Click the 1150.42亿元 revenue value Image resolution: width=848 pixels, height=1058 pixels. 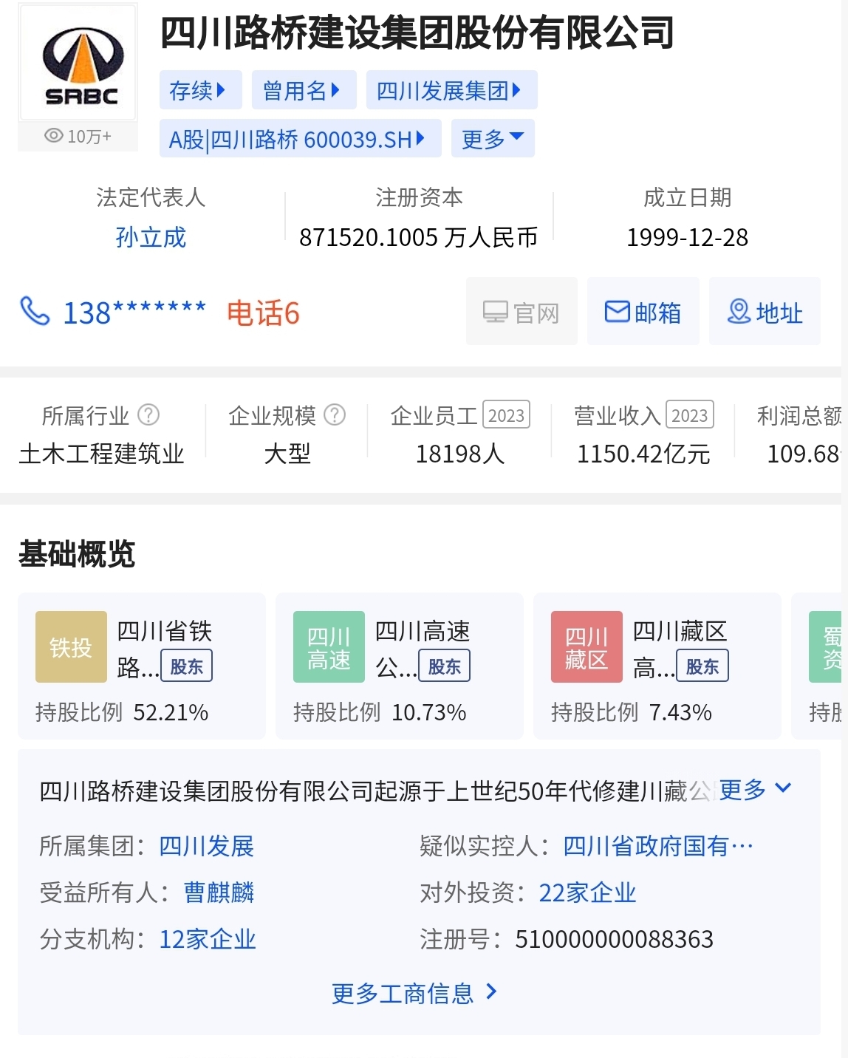[643, 454]
